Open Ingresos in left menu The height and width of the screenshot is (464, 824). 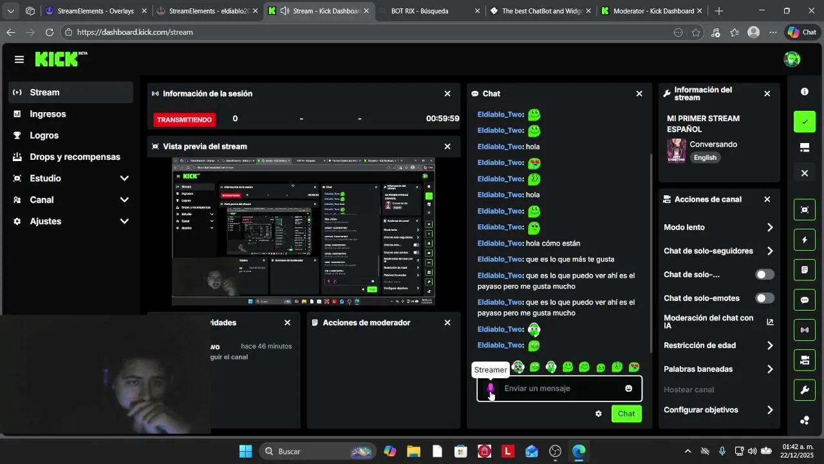coord(71,114)
